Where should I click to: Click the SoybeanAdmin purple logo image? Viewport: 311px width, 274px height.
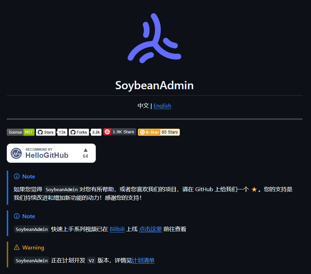point(154,38)
